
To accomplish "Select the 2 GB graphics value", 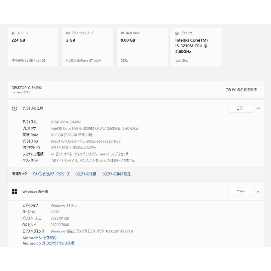I will click(x=70, y=40).
